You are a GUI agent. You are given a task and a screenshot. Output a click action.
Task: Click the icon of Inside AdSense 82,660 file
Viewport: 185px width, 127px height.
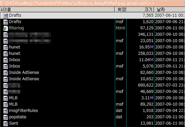tap(5, 73)
